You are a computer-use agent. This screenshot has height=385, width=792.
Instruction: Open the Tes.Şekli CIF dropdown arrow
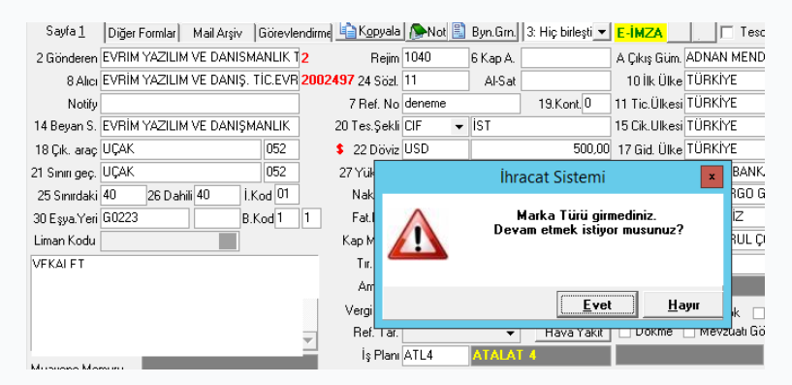click(x=459, y=126)
